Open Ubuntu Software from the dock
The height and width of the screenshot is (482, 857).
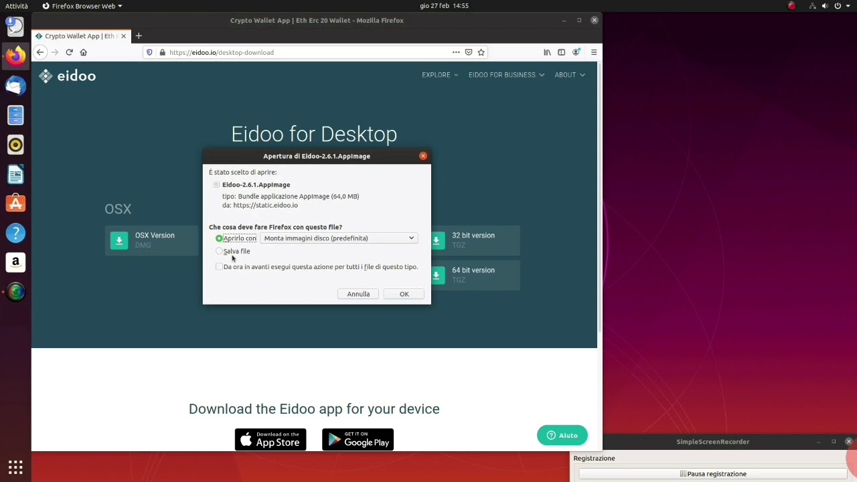click(15, 204)
